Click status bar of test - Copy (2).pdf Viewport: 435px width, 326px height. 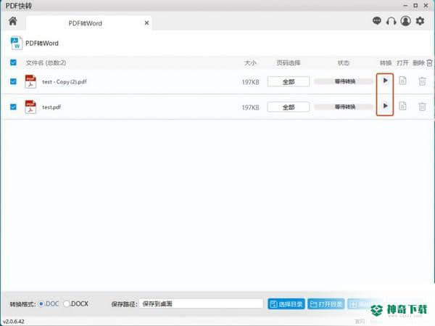345,81
